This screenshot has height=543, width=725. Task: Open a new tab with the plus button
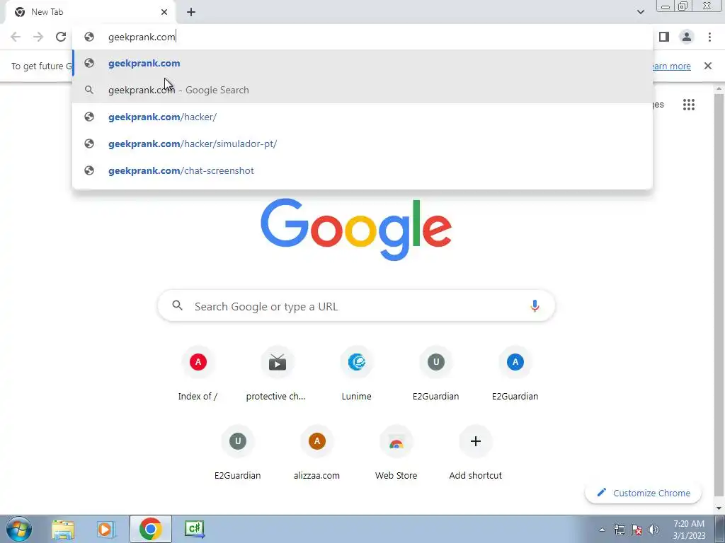click(191, 12)
